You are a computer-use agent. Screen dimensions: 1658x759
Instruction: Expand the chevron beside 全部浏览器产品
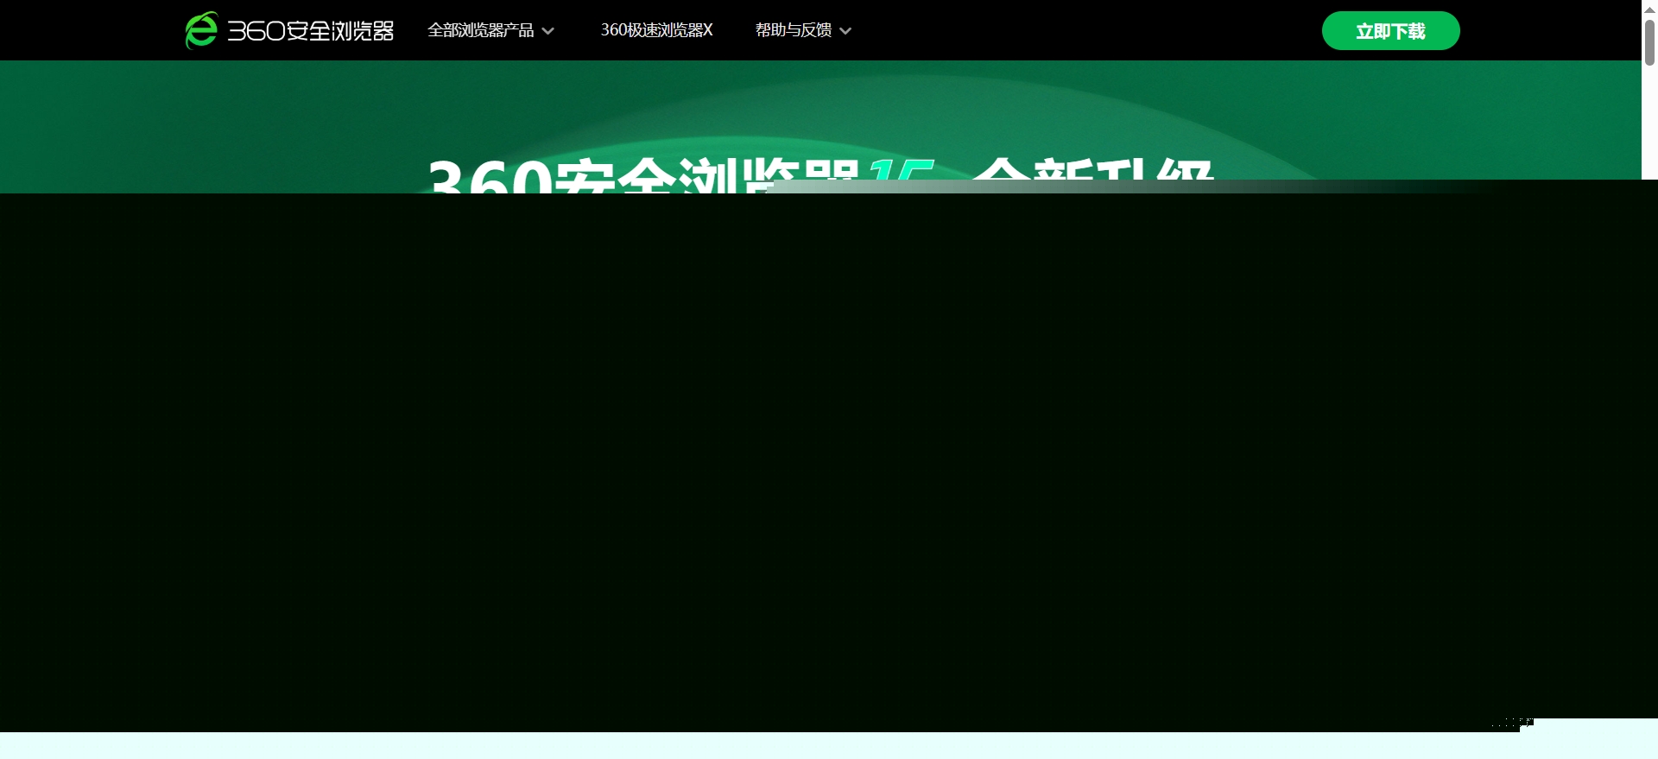point(548,31)
